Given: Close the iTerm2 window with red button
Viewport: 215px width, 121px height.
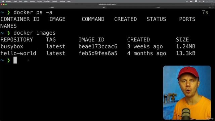Looking at the screenshot, I should 1,4.
